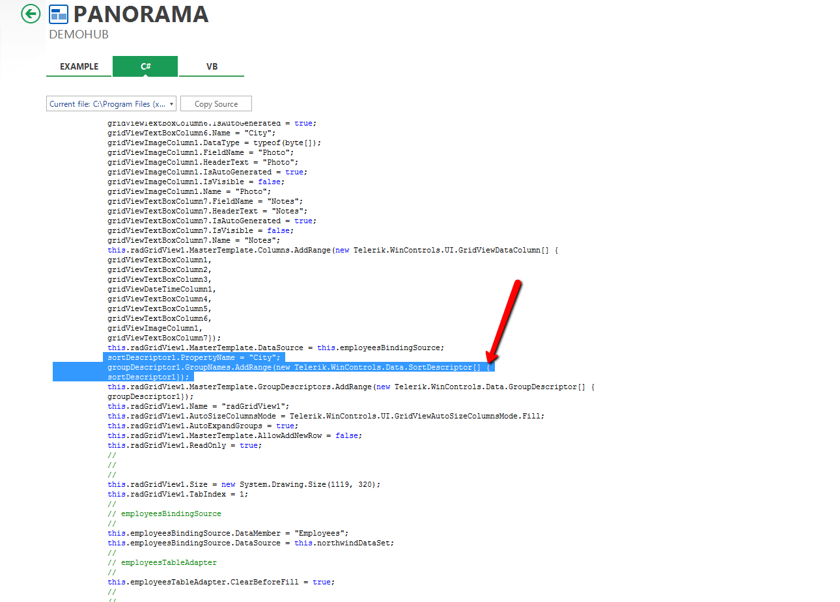Image resolution: width=840 pixels, height=602 pixels.
Task: Click line employeesBindingSource.DataMember = "Employees";
Action: (228, 533)
